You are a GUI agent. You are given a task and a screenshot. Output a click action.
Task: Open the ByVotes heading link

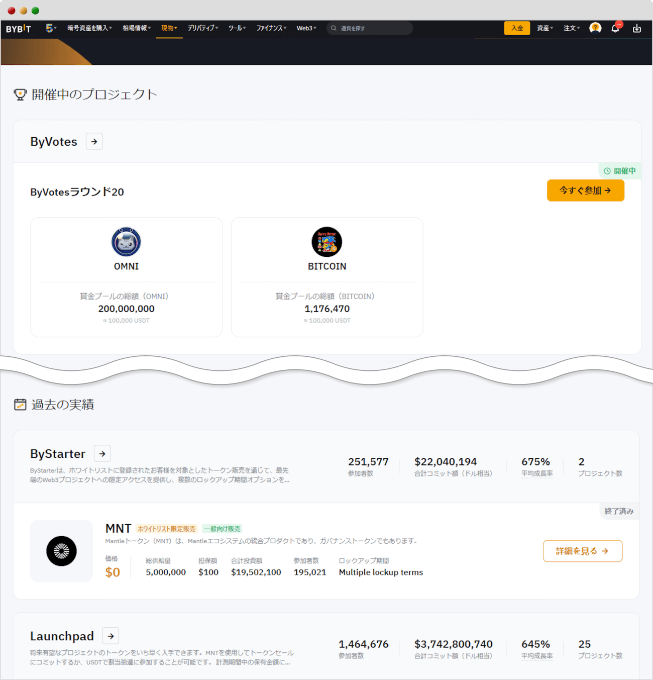click(x=54, y=142)
